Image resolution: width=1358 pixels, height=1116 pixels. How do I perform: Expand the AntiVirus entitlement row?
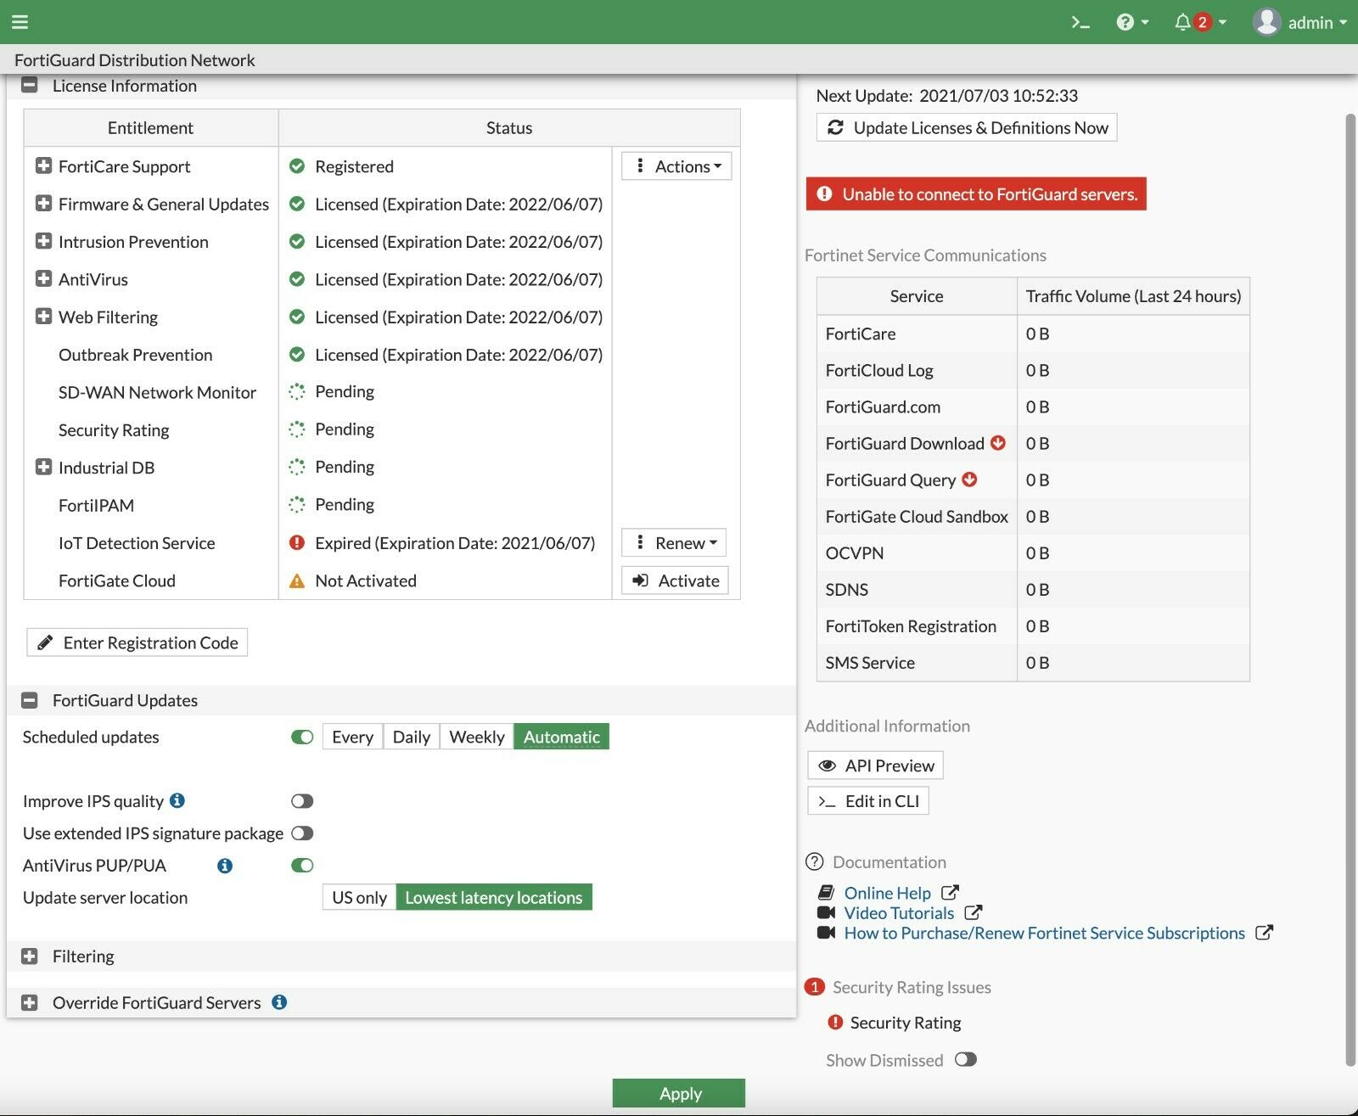43,278
